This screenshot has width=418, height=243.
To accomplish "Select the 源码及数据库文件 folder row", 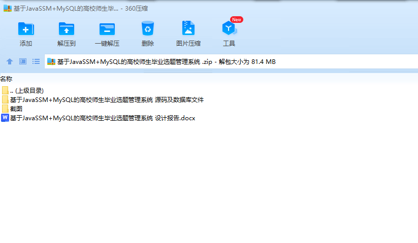I will pos(103,100).
